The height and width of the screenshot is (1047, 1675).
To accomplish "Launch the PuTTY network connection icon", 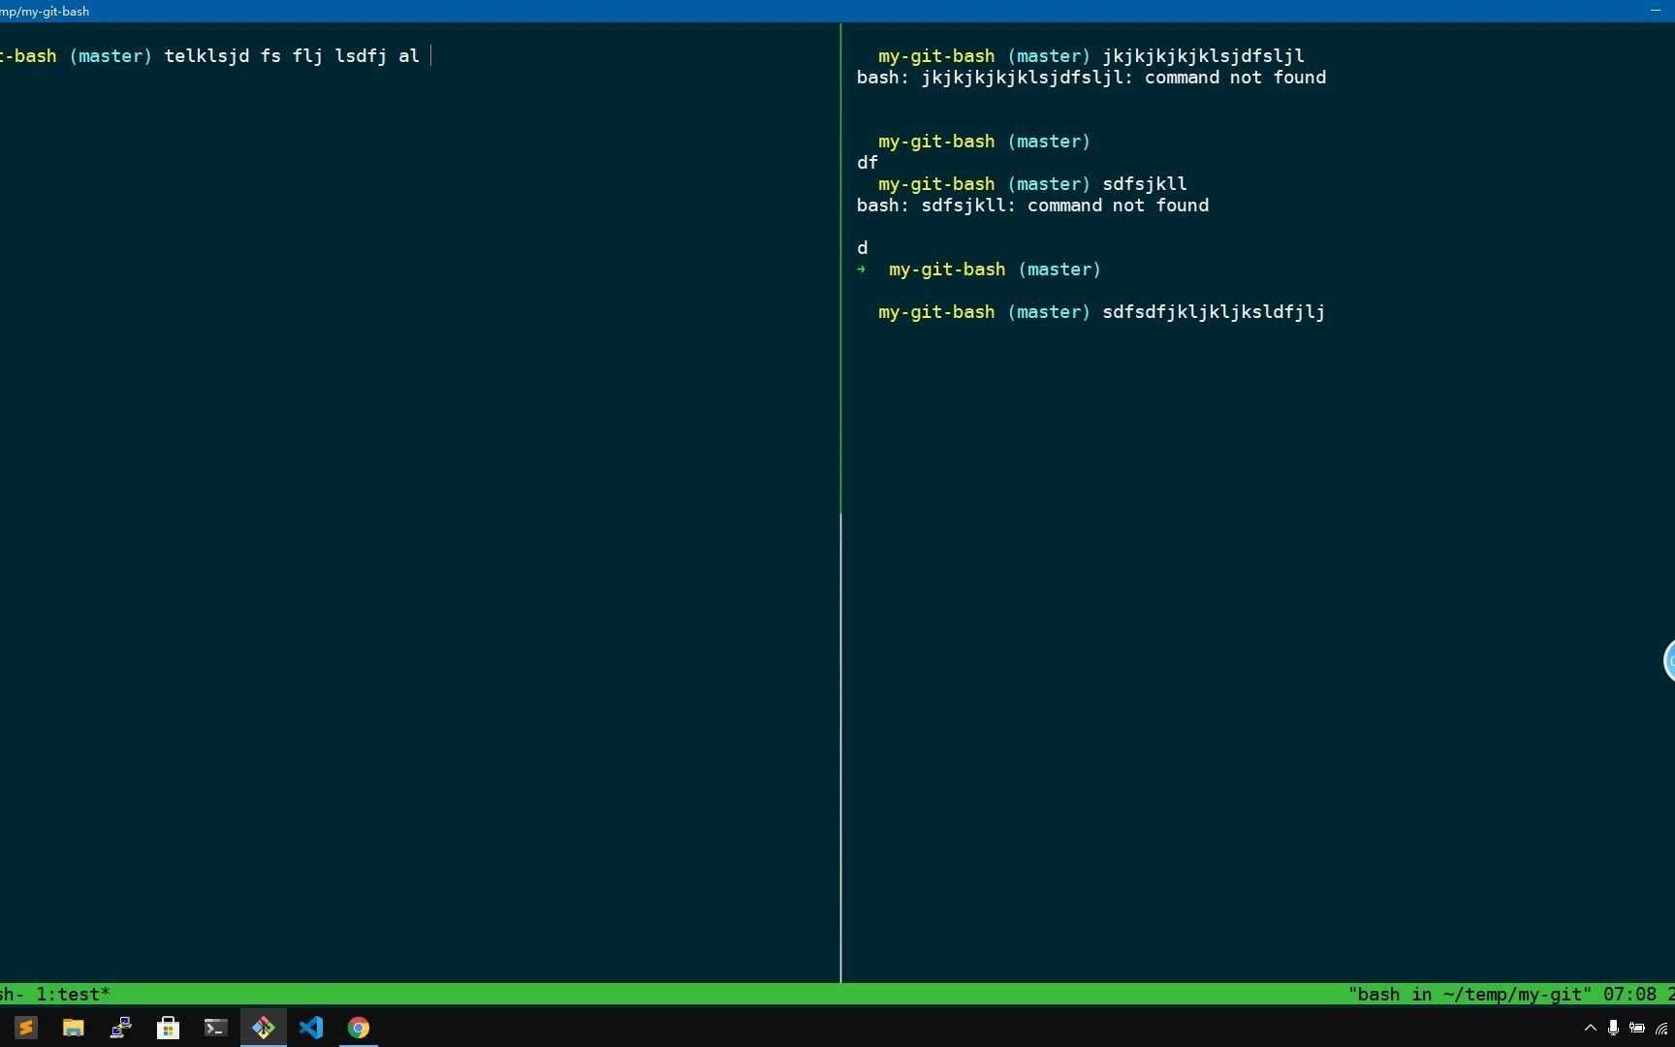I will [120, 1028].
